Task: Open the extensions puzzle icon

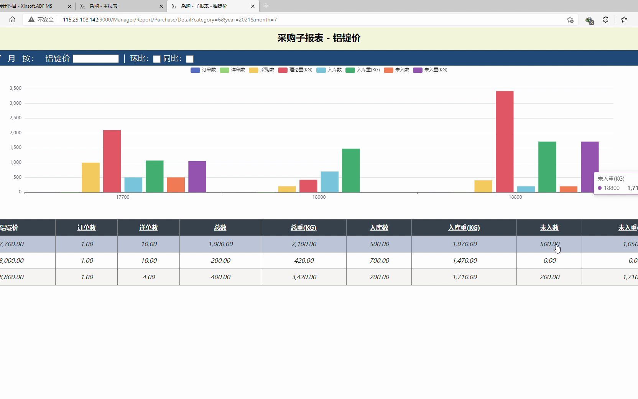Action: tap(605, 20)
